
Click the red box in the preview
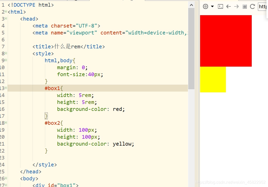tap(226, 41)
